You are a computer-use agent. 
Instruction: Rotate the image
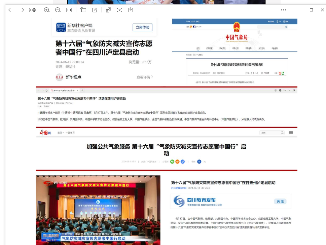[x=83, y=10]
